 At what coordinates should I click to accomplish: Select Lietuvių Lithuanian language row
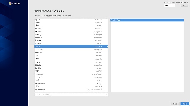[x=71, y=65]
